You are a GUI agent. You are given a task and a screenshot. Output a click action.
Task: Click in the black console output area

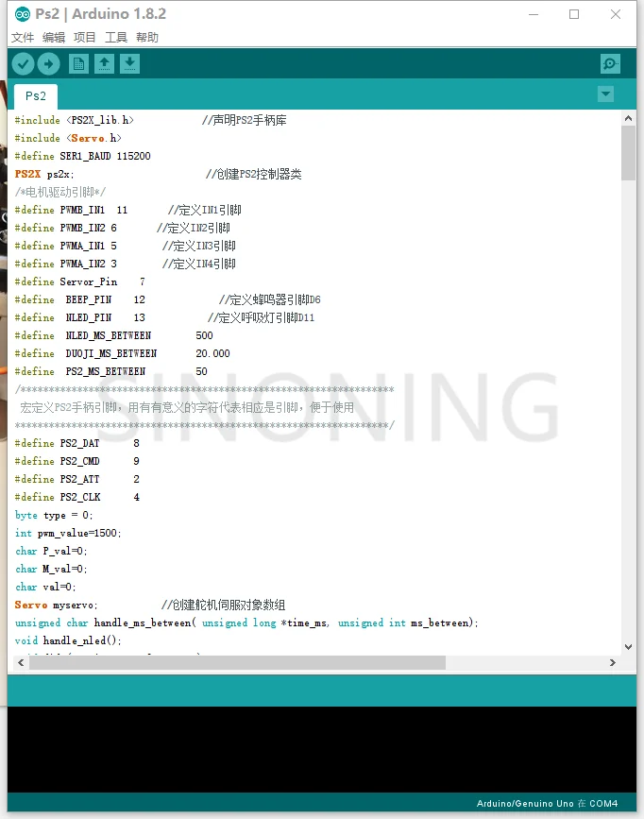pyautogui.click(x=322, y=749)
